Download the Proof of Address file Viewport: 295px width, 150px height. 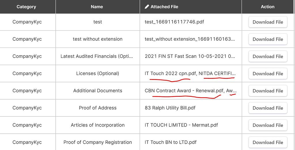click(x=268, y=108)
